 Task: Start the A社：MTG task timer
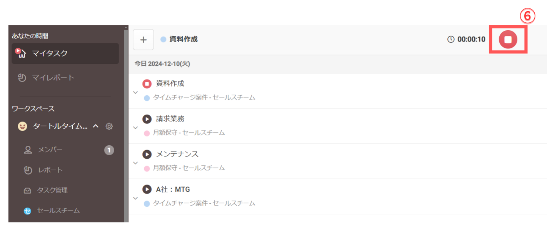click(147, 189)
